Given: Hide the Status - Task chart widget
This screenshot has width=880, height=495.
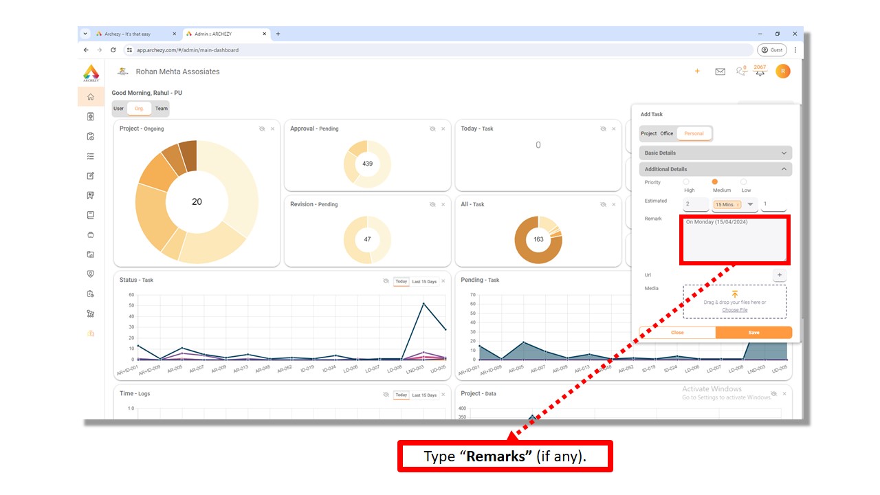Looking at the screenshot, I should tap(386, 281).
